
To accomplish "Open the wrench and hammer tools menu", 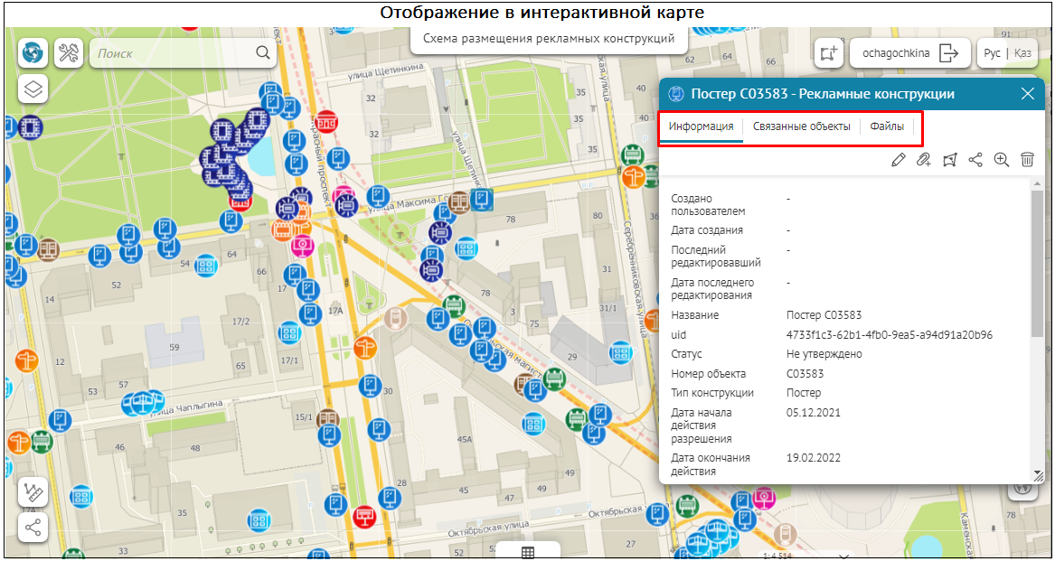I will (69, 53).
